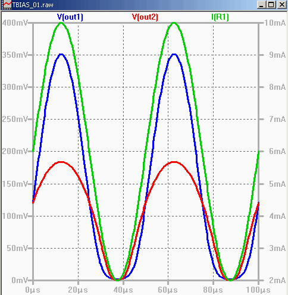Click the 2mA right axis label
Viewport: 288px width, 295px height.
[x=277, y=280]
